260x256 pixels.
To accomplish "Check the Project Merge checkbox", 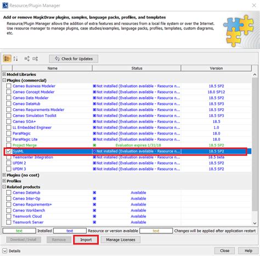I will click(9, 146).
